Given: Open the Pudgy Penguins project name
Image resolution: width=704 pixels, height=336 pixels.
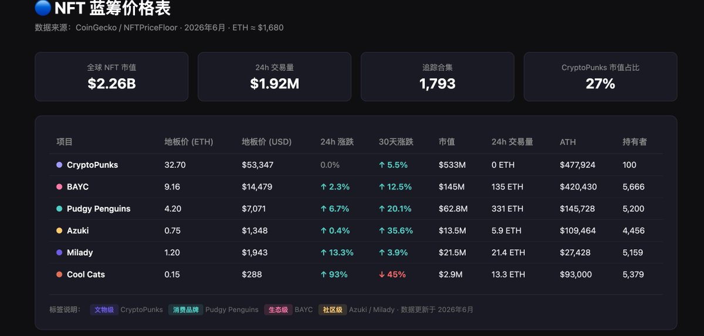Looking at the screenshot, I should click(x=99, y=209).
